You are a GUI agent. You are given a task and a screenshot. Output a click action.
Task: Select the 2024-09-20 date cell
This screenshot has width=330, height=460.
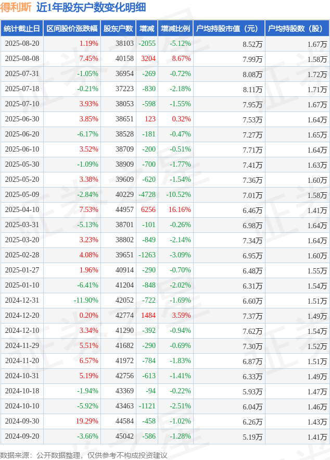tap(22, 437)
